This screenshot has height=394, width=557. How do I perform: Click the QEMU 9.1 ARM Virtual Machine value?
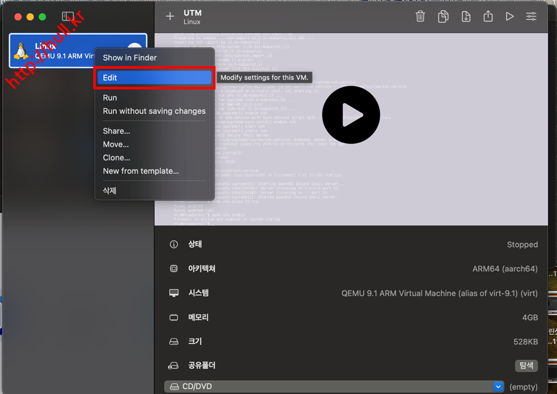point(439,293)
